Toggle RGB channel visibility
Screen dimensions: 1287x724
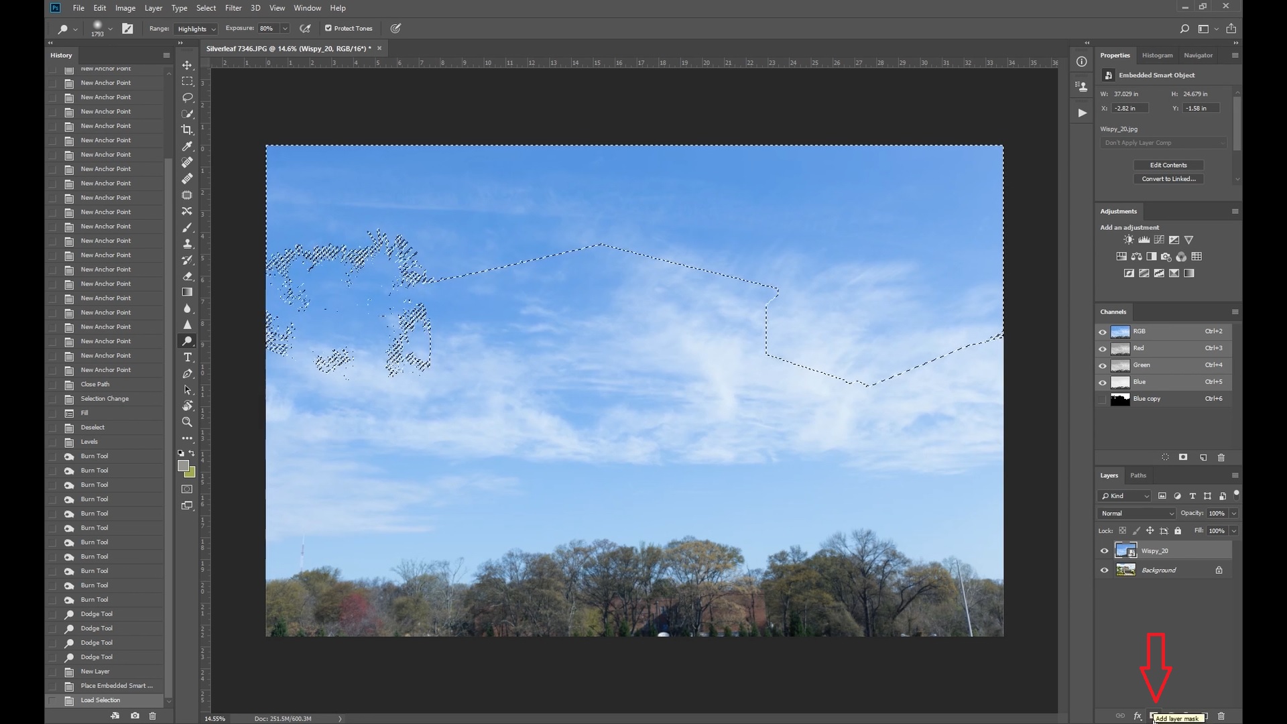coord(1103,332)
